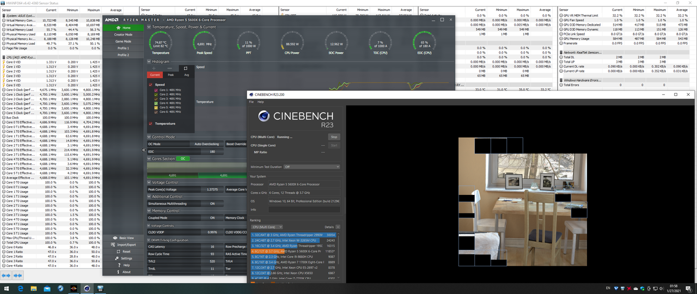
Task: Collapse the Voltage Control section
Action: click(x=150, y=182)
